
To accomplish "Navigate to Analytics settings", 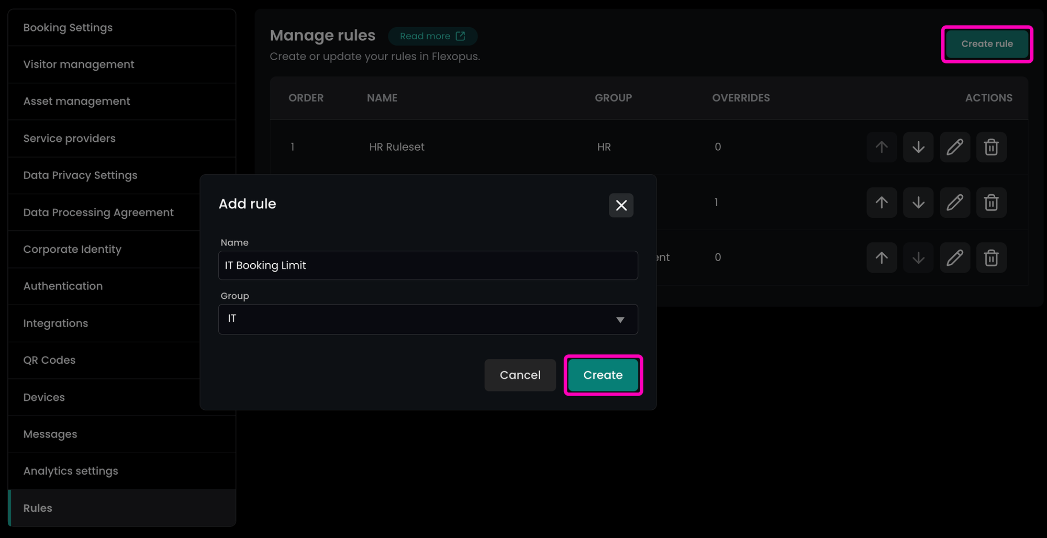I will click(x=71, y=471).
